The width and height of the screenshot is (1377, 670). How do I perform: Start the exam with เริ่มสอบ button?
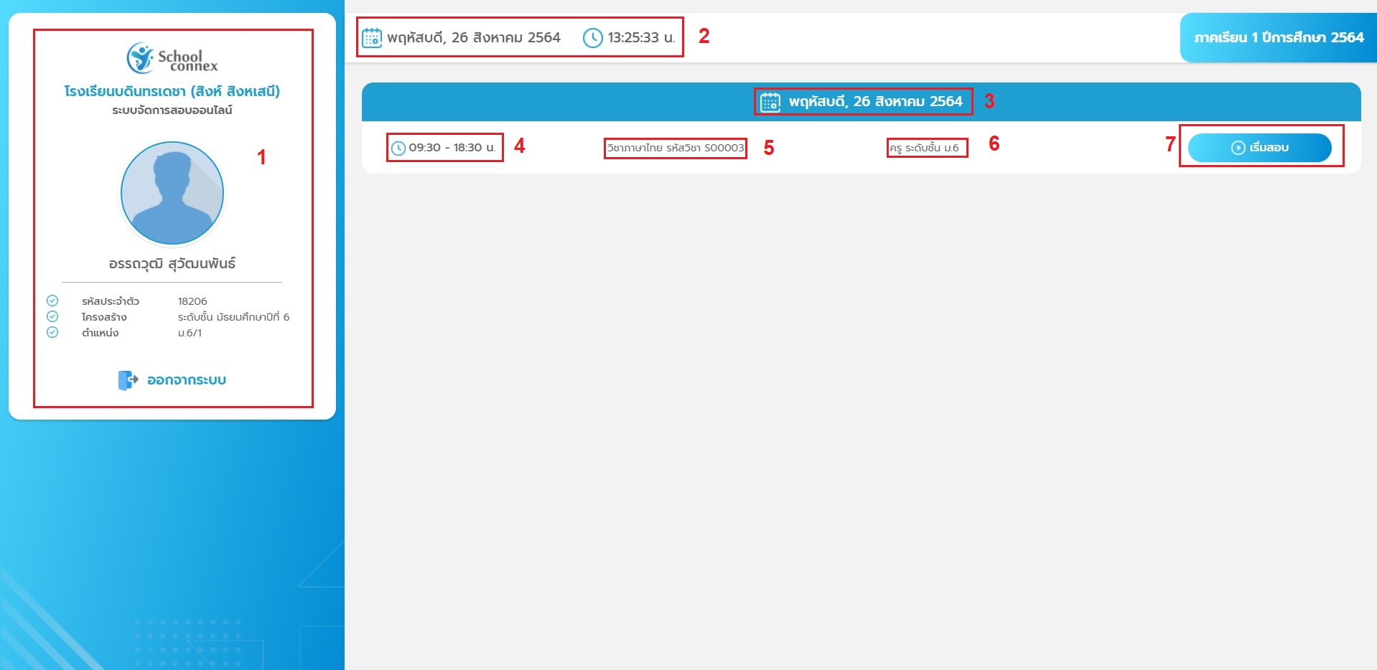tap(1259, 147)
